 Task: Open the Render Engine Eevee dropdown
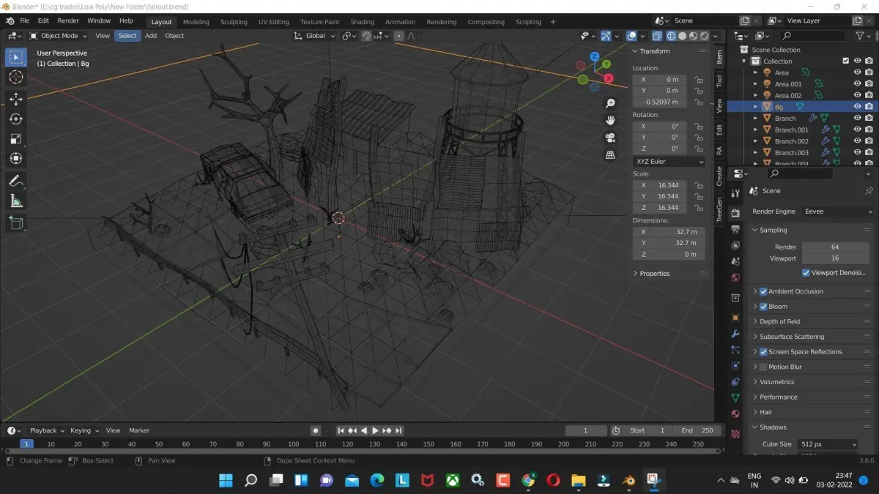click(837, 212)
